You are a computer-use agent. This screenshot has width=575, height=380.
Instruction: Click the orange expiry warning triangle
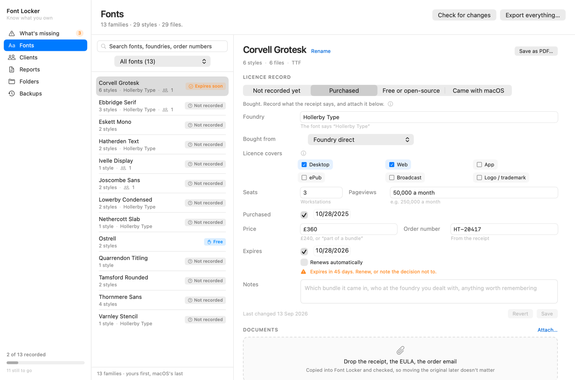[304, 272]
